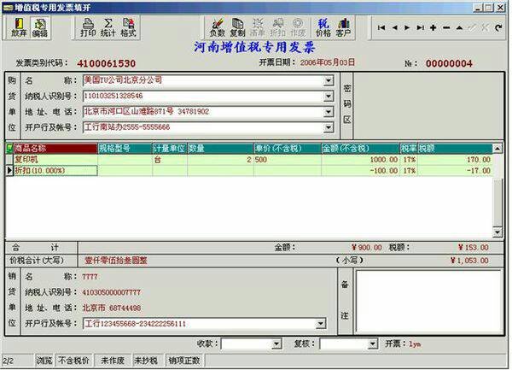The image size is (512, 370).
Task: Open the 复核 combo box dropdown
Action: coord(373,344)
